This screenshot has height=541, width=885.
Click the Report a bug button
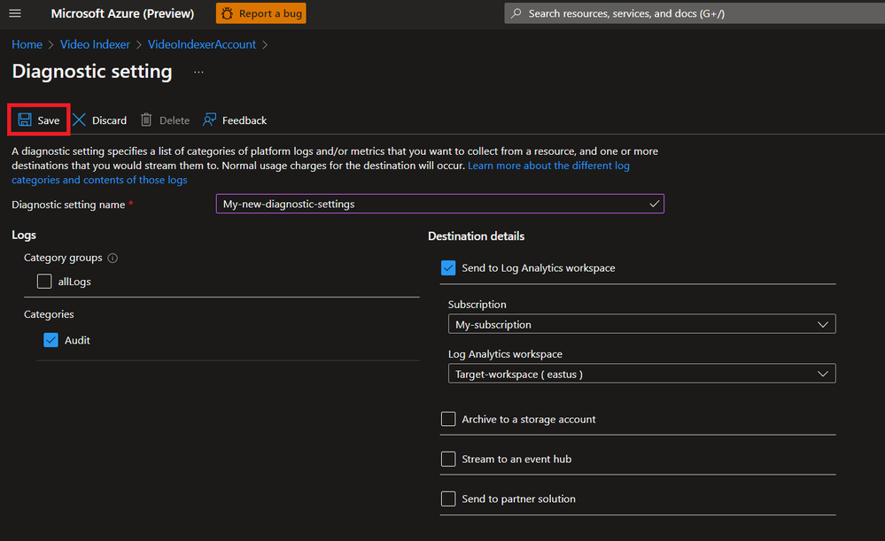coord(260,13)
